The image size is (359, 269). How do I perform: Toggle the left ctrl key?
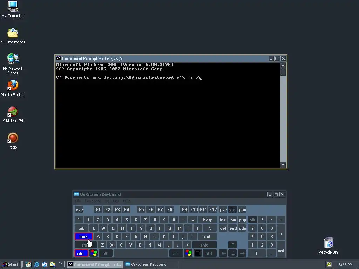[x=81, y=253]
